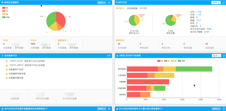Refresh the 数据防泄漏事件 panel
The image size is (226, 111).
point(109,3)
